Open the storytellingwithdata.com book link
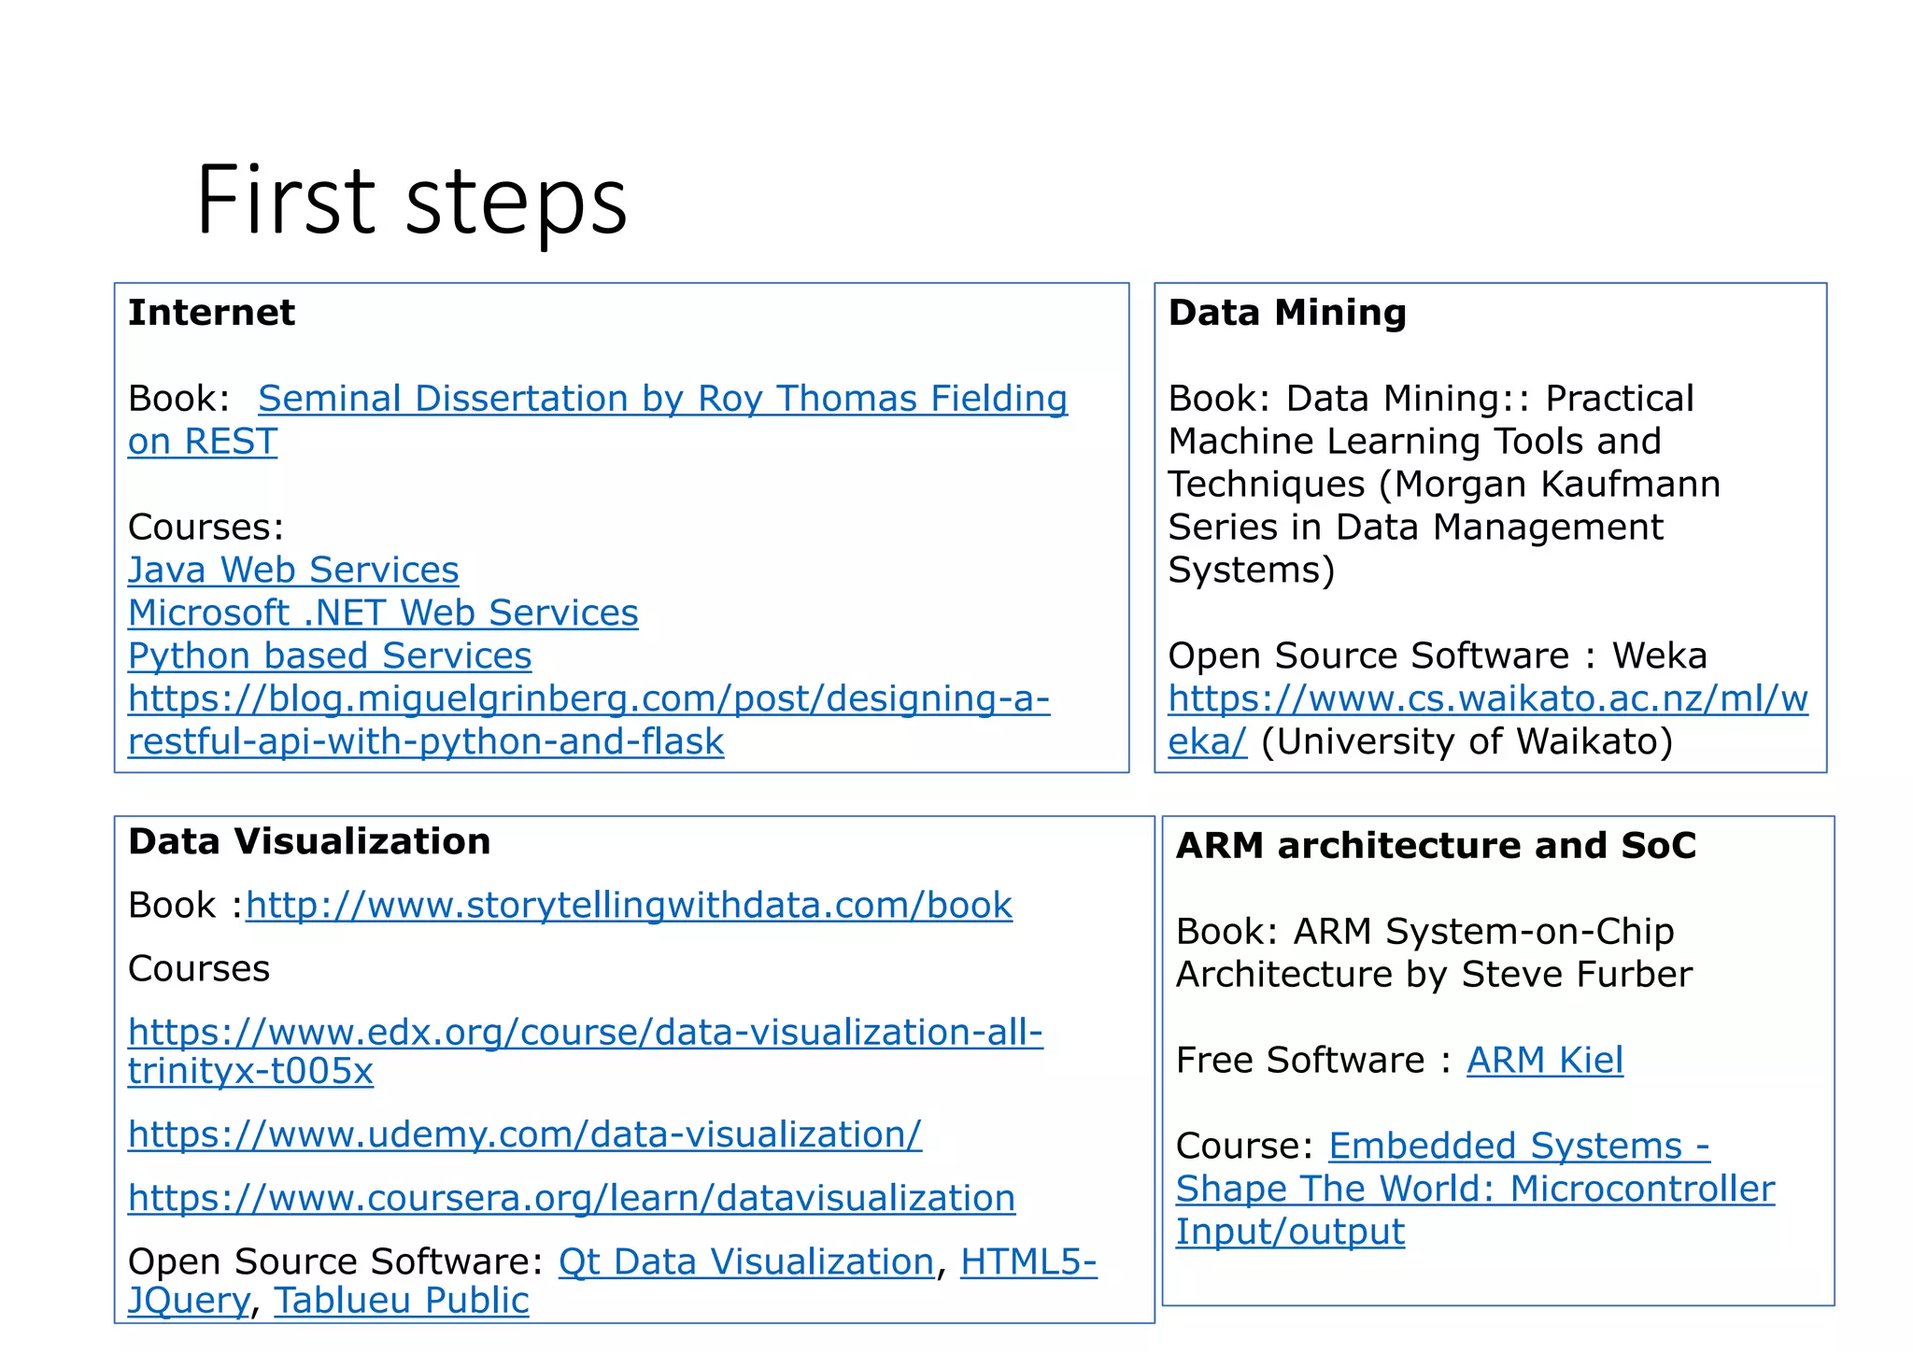This screenshot has height=1352, width=1913. click(x=629, y=905)
